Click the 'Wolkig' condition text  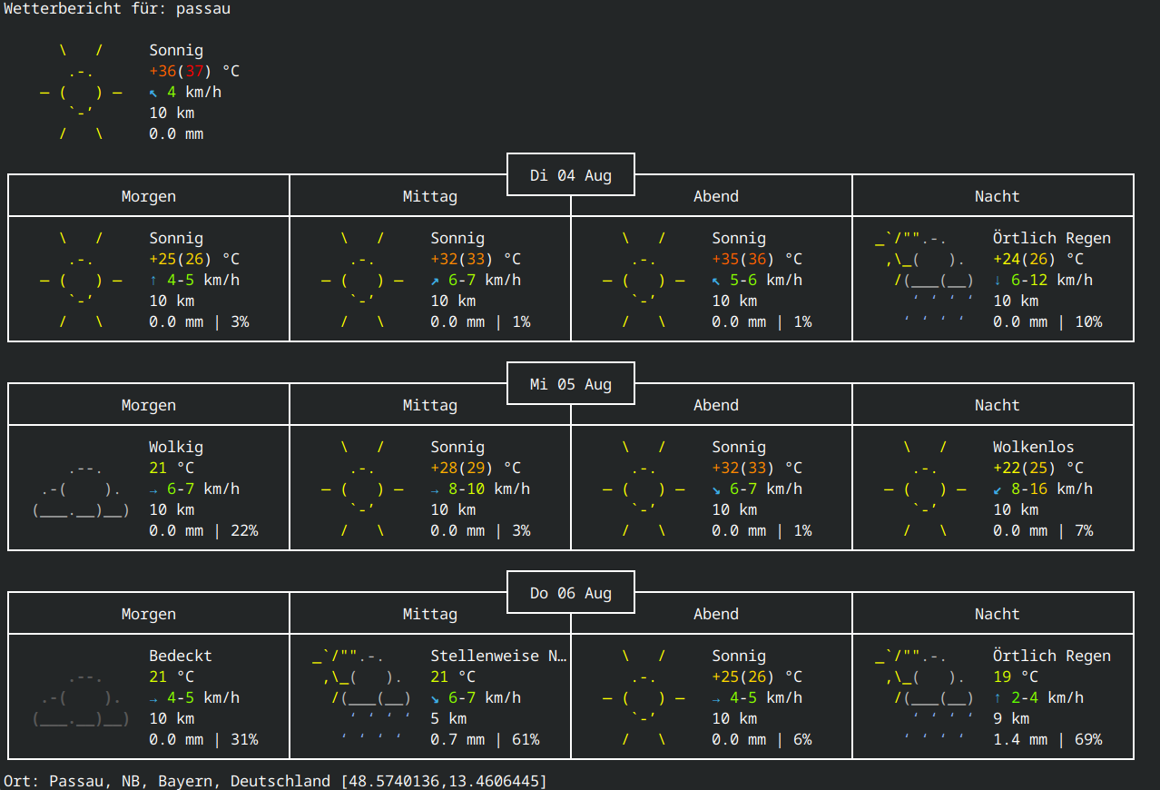[176, 447]
